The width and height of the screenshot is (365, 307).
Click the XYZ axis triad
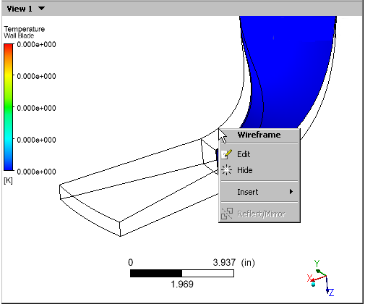tap(320, 278)
